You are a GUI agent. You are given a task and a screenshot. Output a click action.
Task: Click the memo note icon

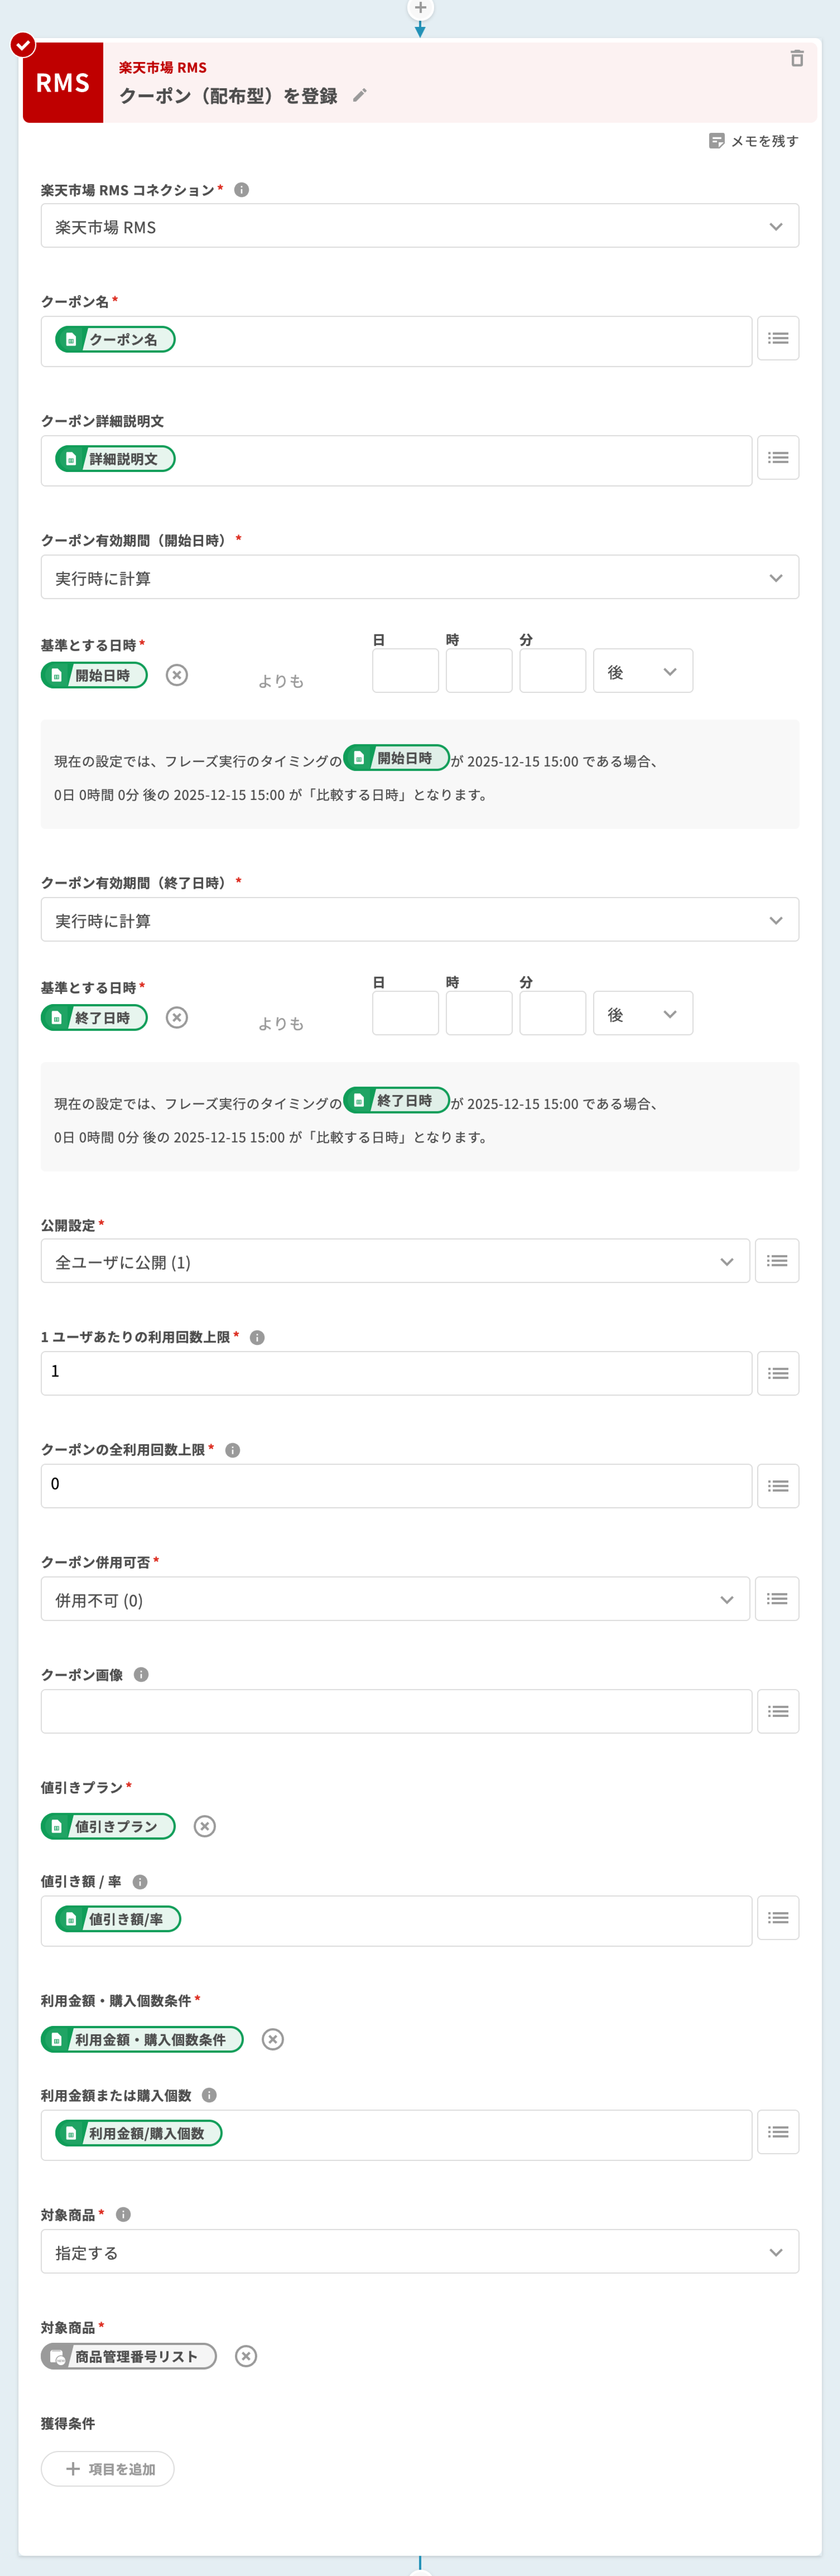[x=716, y=141]
